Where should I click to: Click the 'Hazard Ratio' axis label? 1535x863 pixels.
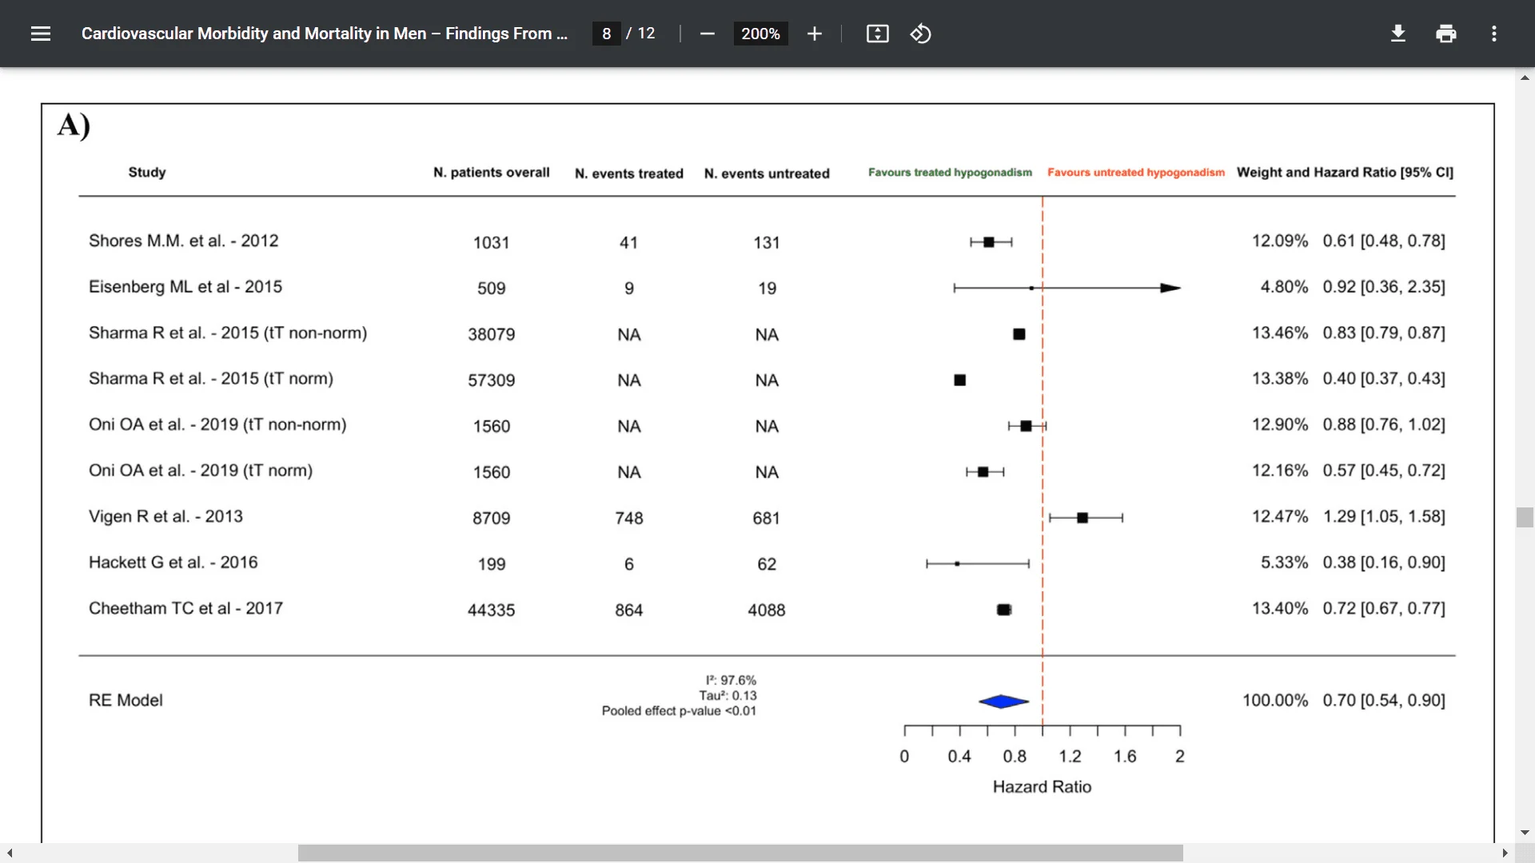point(1042,787)
